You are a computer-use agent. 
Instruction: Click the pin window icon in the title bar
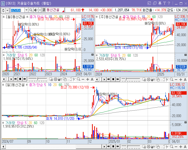point(160,3)
